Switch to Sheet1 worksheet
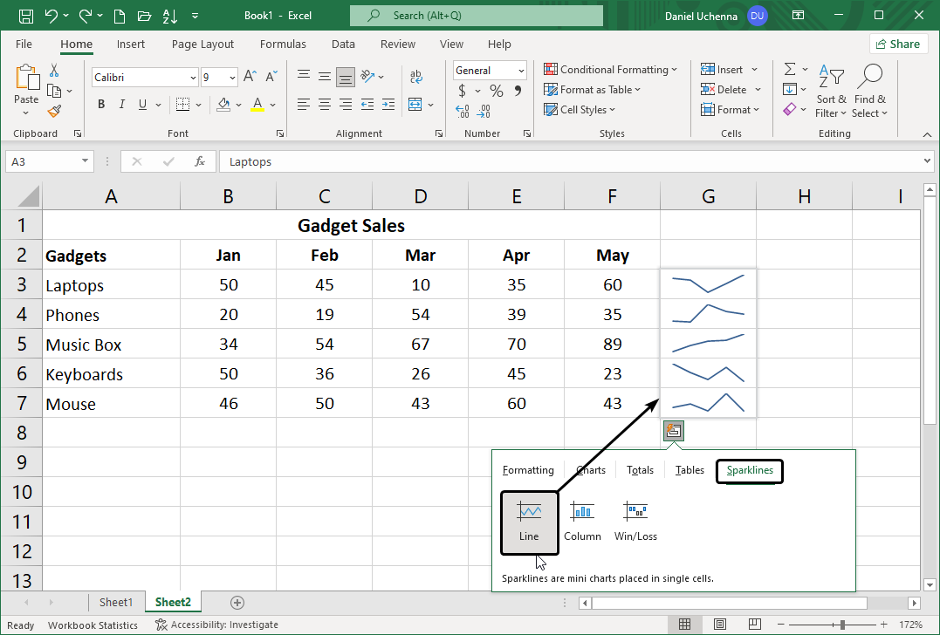 point(116,602)
